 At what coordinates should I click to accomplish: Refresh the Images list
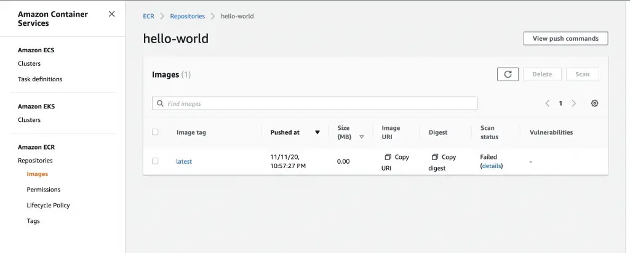click(x=508, y=74)
